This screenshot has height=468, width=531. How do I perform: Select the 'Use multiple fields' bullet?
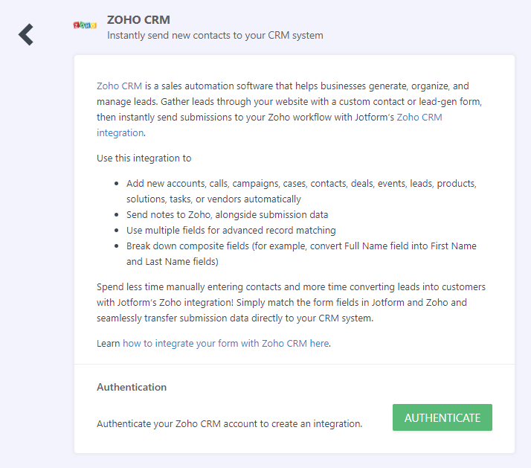231,230
